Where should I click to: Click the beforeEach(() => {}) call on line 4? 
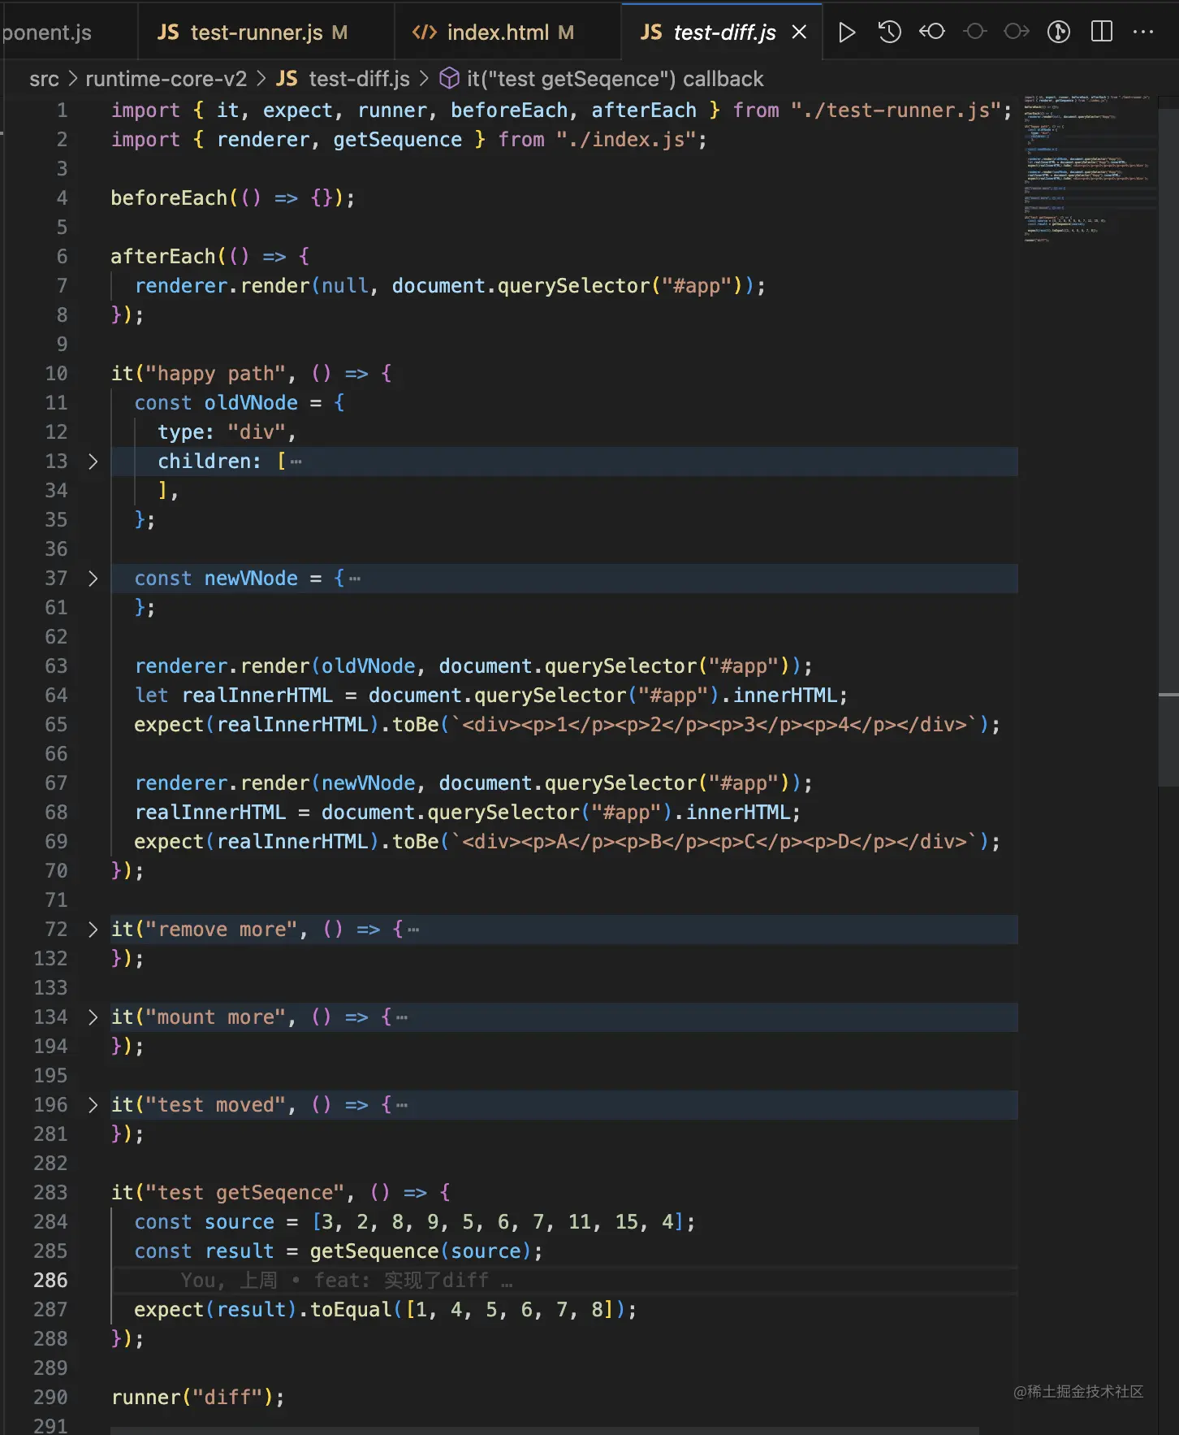(232, 198)
